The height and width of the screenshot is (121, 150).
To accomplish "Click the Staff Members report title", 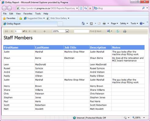I will click(x=18, y=38).
